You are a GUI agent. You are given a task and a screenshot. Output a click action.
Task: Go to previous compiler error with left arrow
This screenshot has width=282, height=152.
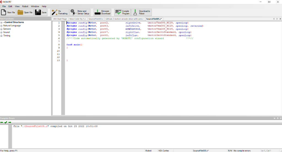(2, 122)
